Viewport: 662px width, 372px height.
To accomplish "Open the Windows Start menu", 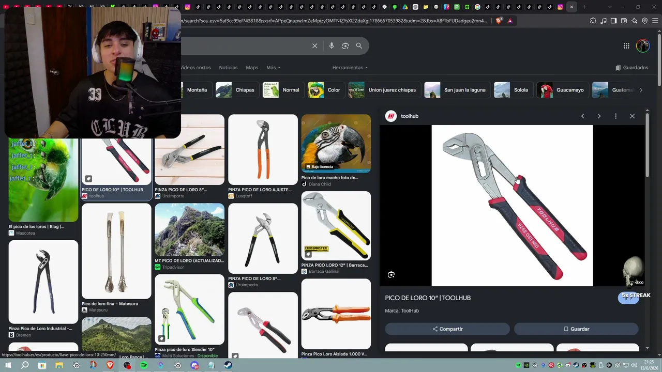I will tap(8, 365).
